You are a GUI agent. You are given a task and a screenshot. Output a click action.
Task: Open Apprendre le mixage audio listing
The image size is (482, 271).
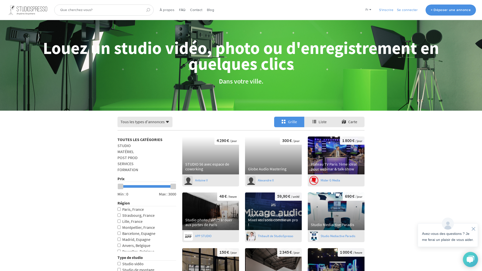pos(273,211)
